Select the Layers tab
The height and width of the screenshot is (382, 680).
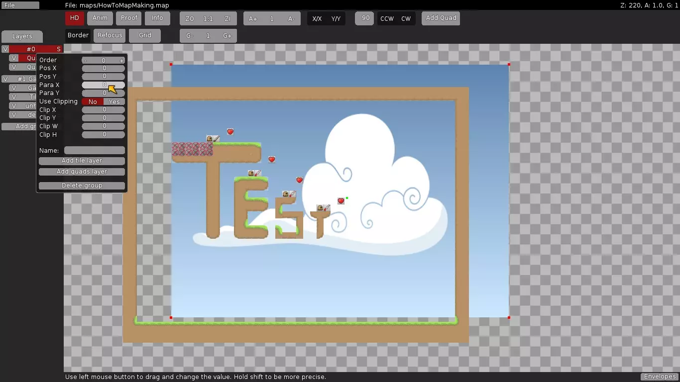tap(22, 36)
